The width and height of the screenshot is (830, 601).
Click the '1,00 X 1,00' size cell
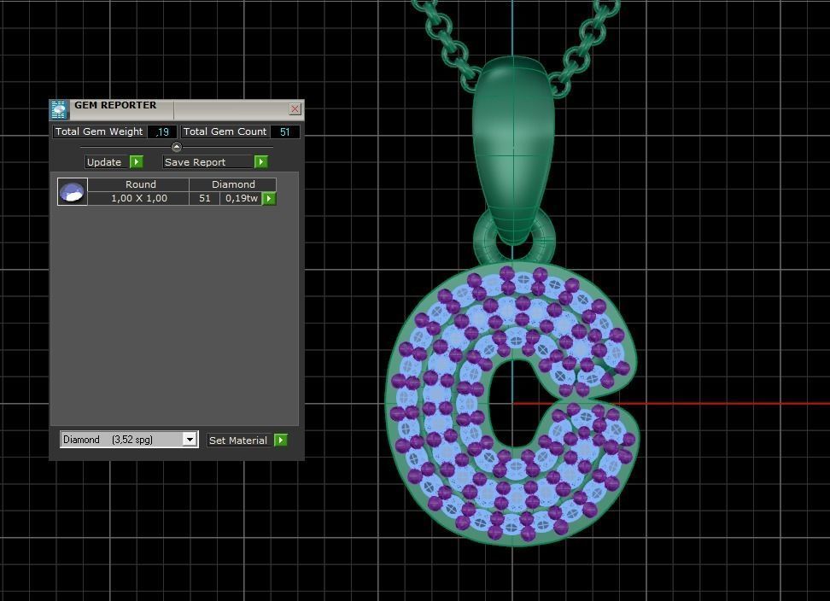(138, 198)
